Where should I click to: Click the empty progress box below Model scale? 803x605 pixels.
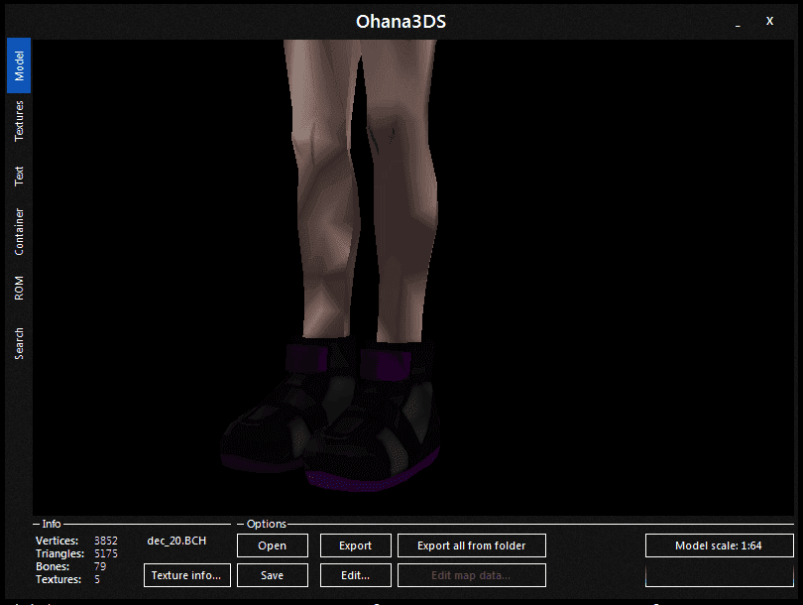(x=720, y=575)
